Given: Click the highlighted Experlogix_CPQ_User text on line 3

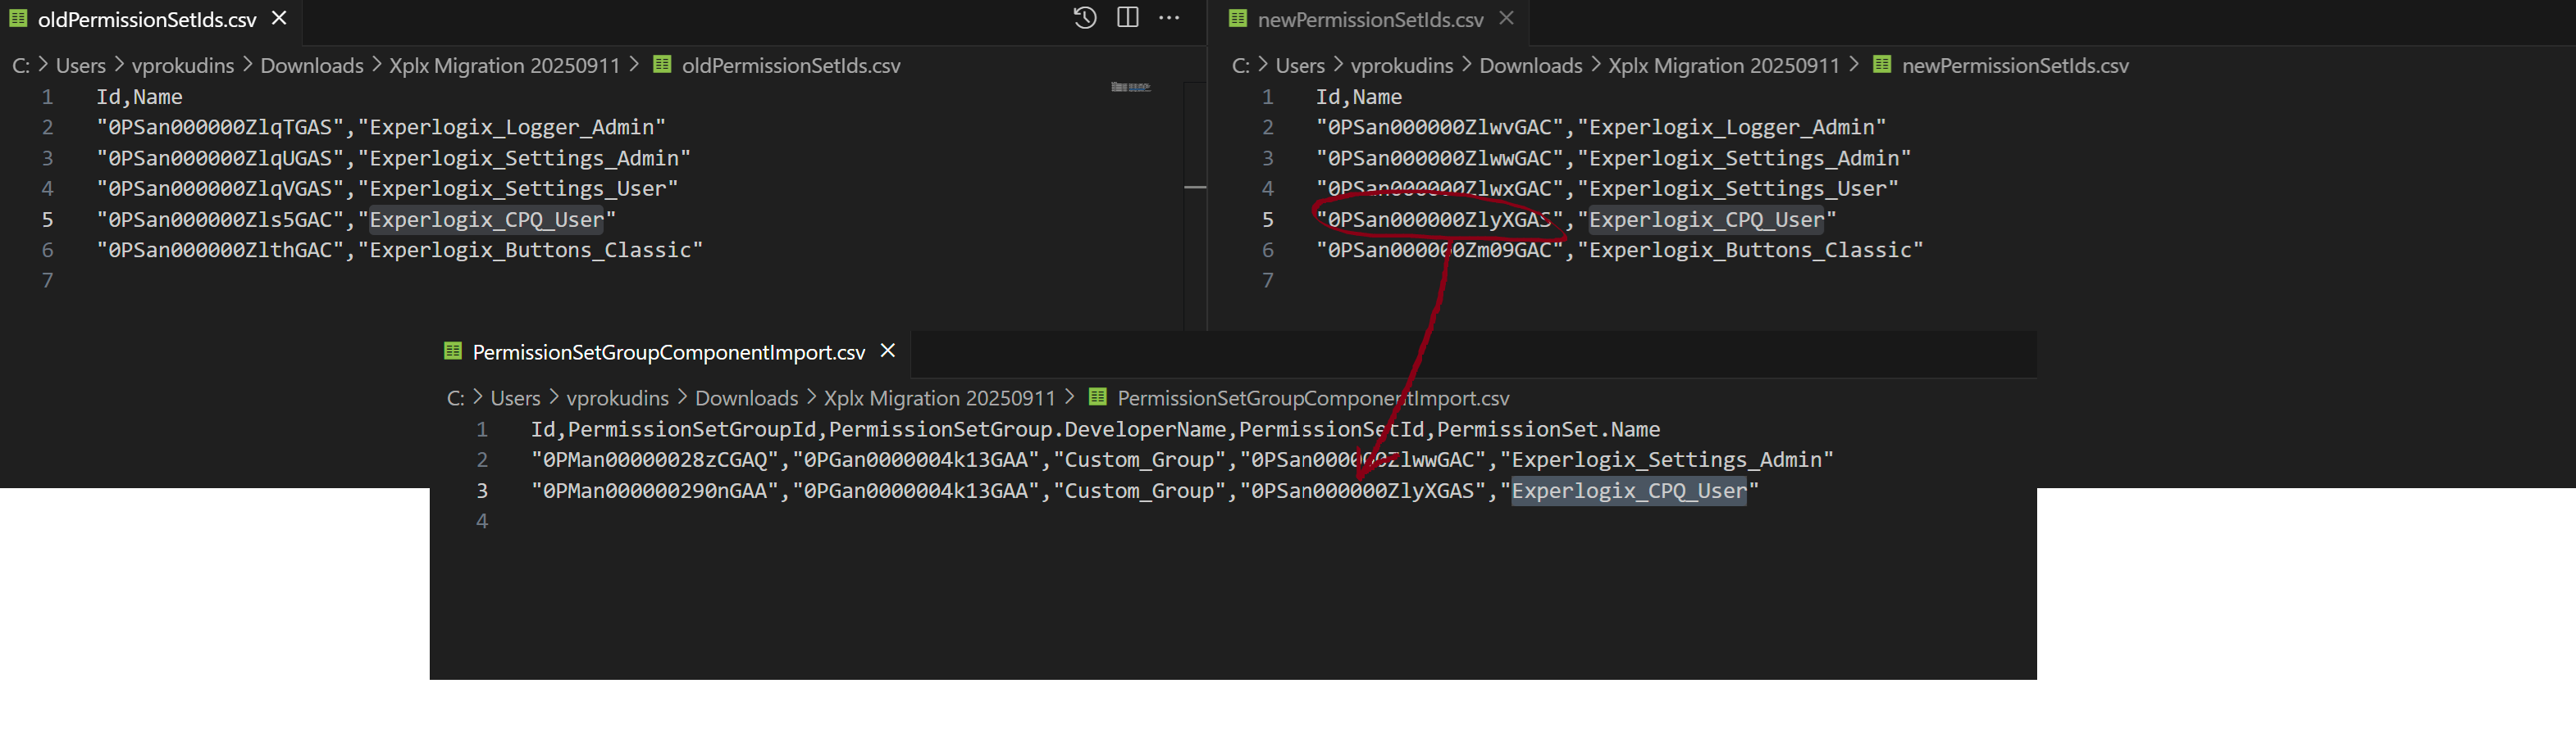Looking at the screenshot, I should 1628,491.
